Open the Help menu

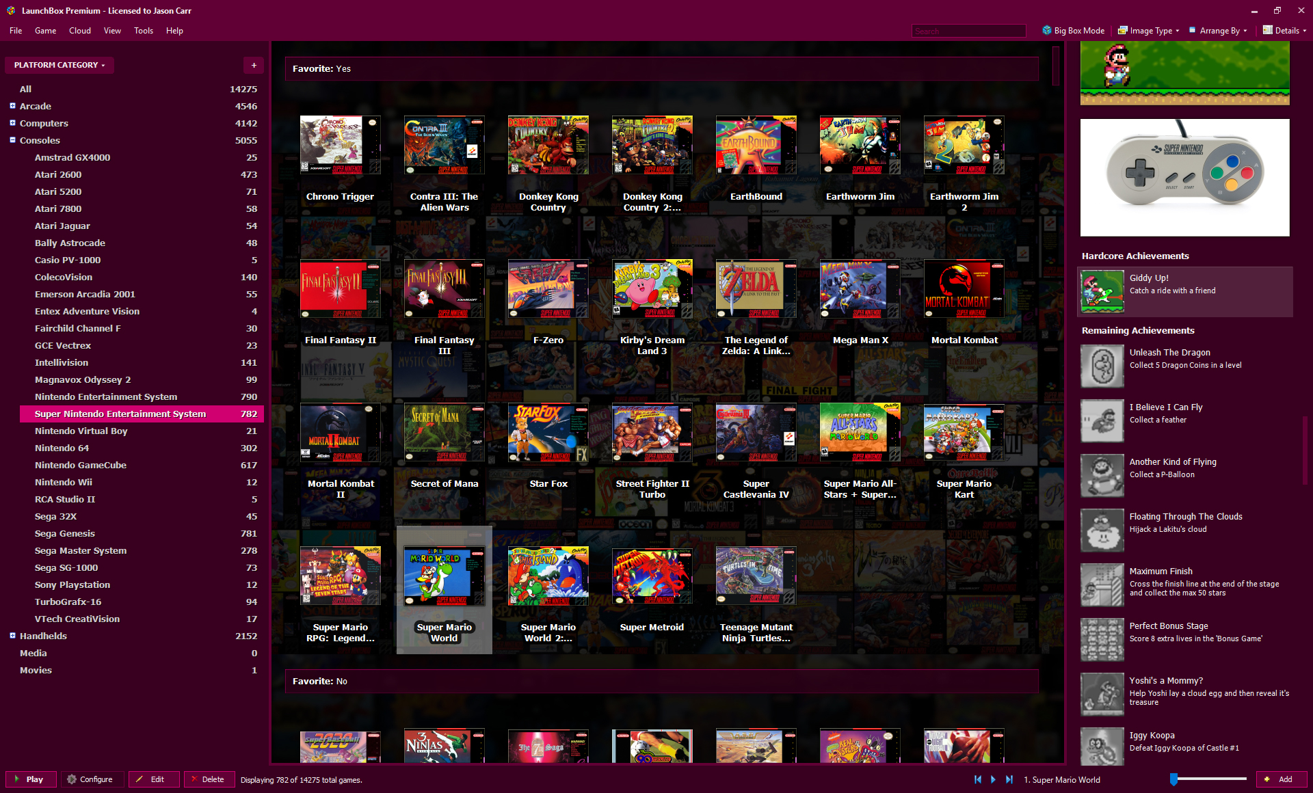[174, 30]
